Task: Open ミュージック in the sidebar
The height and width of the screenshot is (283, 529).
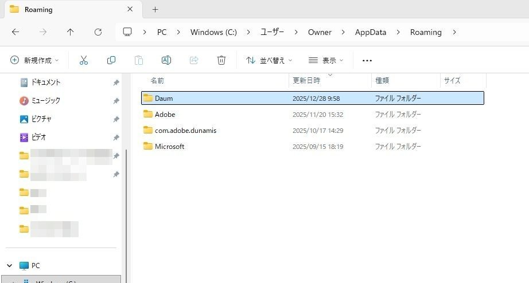Action: [x=46, y=101]
